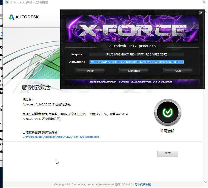208x188 pixels.
Task: Click the 已将激活信息的副本保存到 text
Action: point(40,132)
